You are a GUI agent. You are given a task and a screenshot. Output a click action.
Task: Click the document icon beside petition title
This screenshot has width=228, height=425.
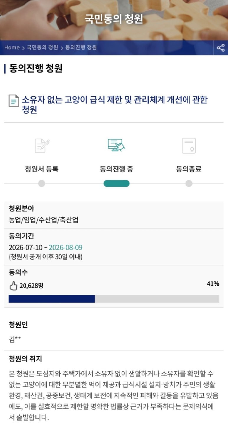[14, 101]
